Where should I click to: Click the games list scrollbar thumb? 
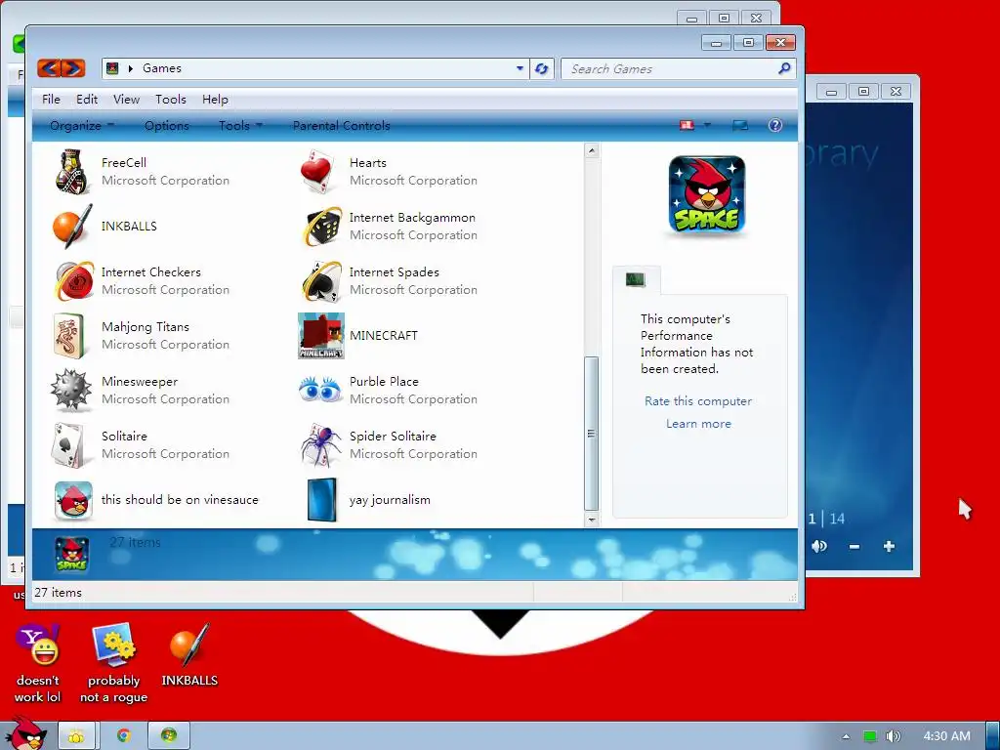pyautogui.click(x=591, y=434)
